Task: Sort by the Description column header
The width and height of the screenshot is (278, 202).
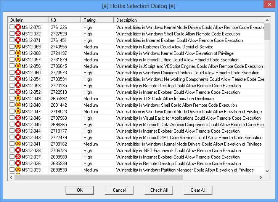Action: [x=189, y=20]
